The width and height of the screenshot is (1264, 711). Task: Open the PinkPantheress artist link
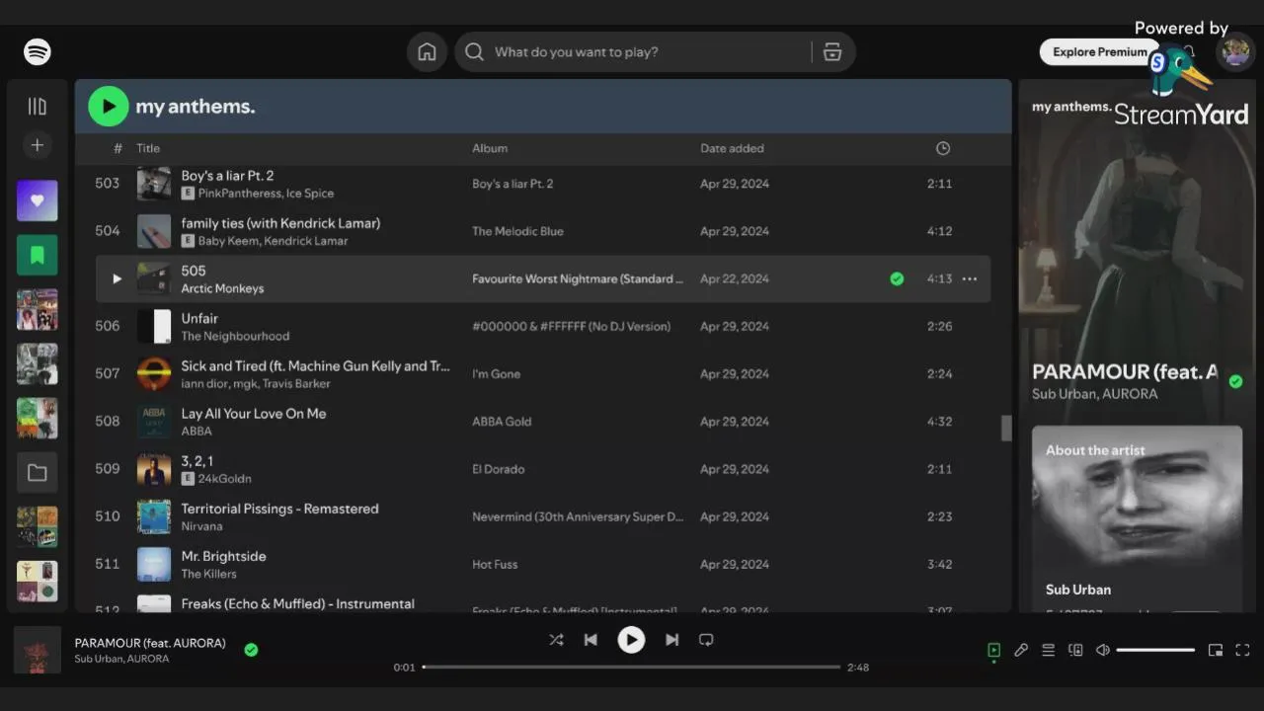240,194
